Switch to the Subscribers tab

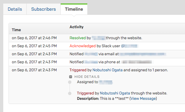click(44, 9)
